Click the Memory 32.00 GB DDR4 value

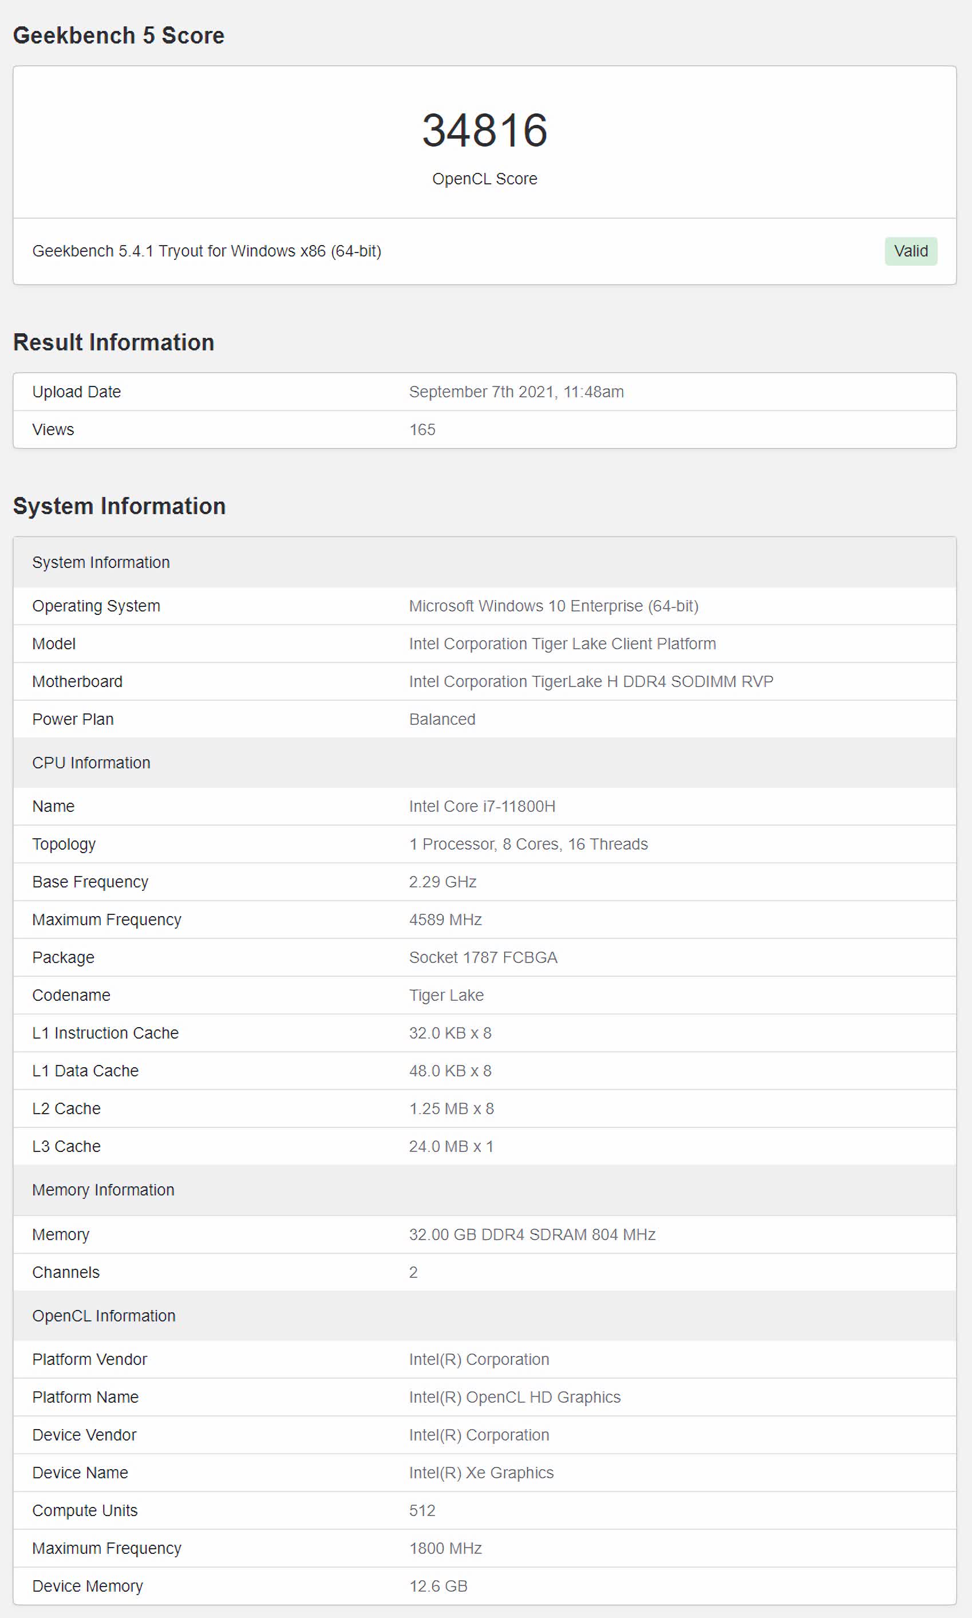(532, 1234)
